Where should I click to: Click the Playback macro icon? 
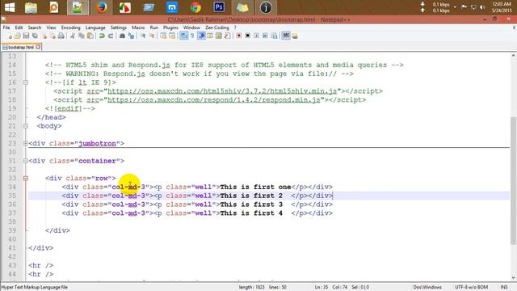[x=256, y=36]
